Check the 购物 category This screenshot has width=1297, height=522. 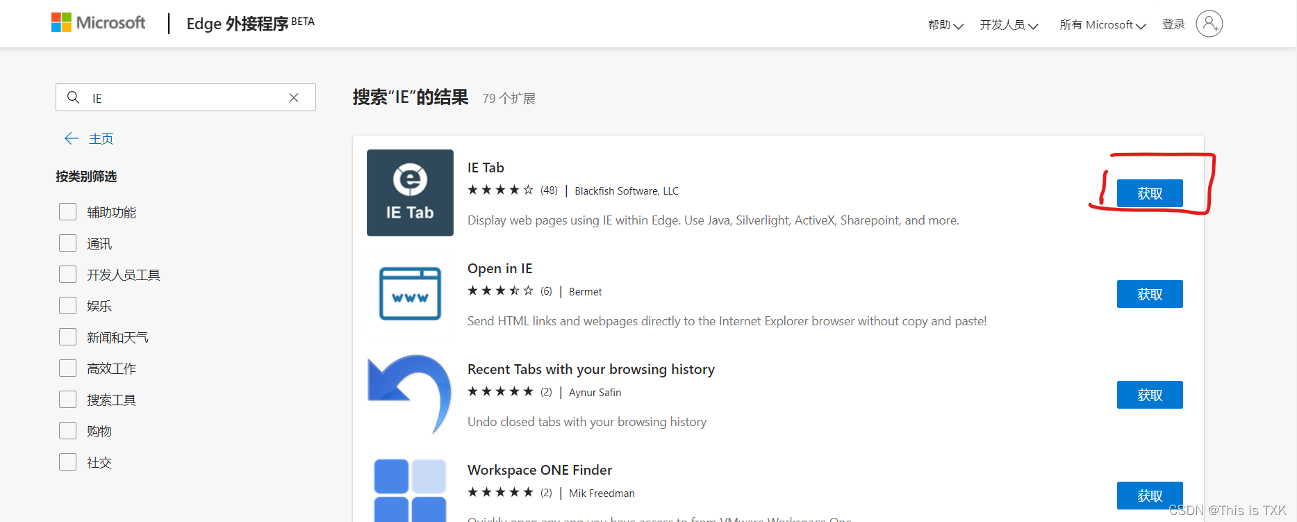(x=67, y=430)
